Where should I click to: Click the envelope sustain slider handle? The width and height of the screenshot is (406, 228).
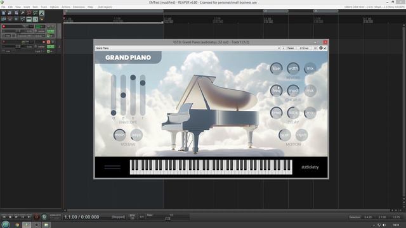[133, 77]
